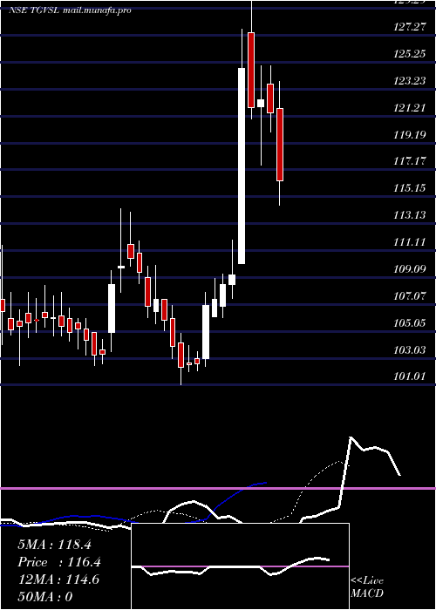Click the 125.25 price axis label
436x610 pixels.
click(409, 54)
